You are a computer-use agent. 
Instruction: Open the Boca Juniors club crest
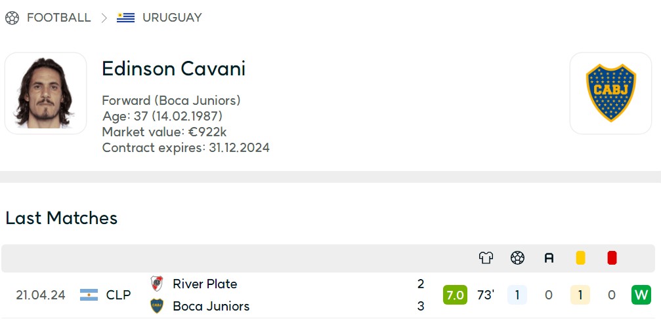tap(611, 93)
